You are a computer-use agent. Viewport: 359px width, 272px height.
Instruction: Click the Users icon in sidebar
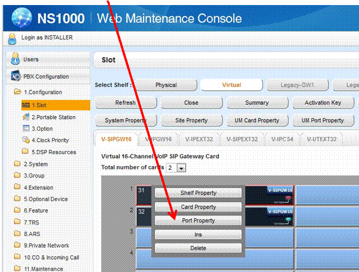[x=16, y=59]
